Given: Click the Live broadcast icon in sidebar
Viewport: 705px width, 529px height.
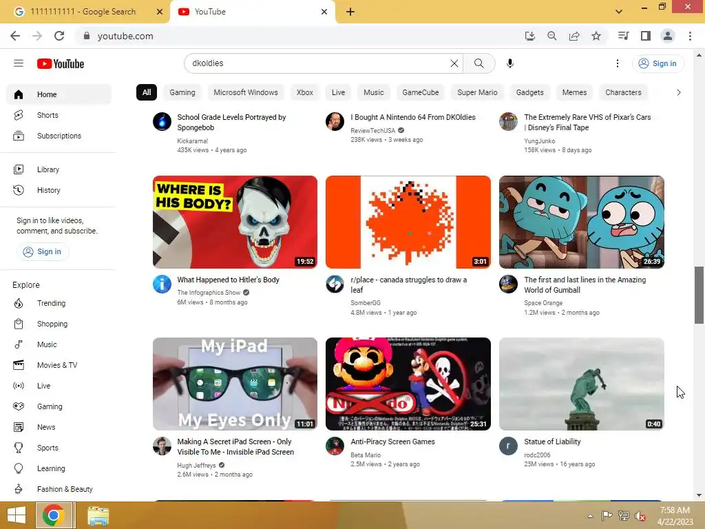Looking at the screenshot, I should coord(19,386).
